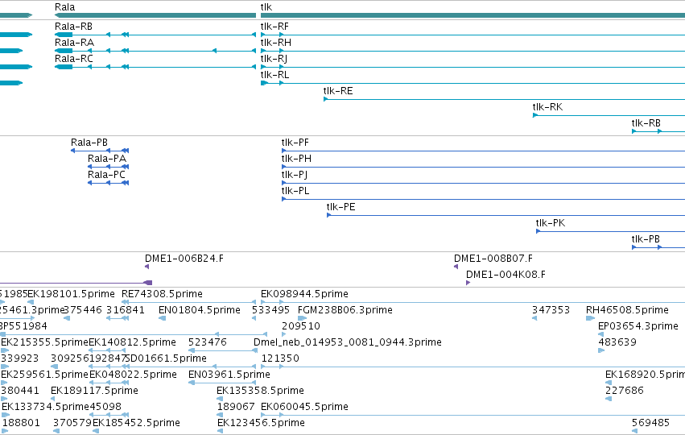The height and width of the screenshot is (435, 685).
Task: Click the feature labeled 483639
Action: (x=601, y=350)
